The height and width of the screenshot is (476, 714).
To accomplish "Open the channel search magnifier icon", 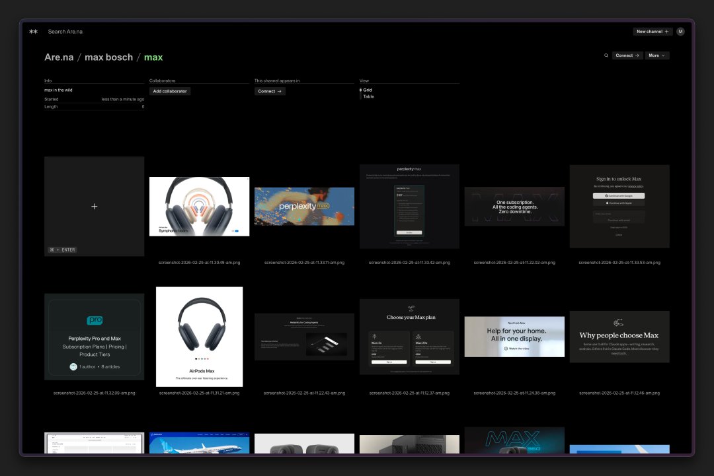I will 606,55.
